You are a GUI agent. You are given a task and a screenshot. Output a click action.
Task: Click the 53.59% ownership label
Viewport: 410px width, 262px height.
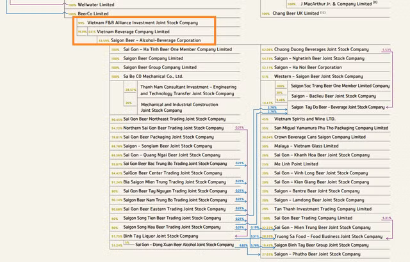coord(104,40)
